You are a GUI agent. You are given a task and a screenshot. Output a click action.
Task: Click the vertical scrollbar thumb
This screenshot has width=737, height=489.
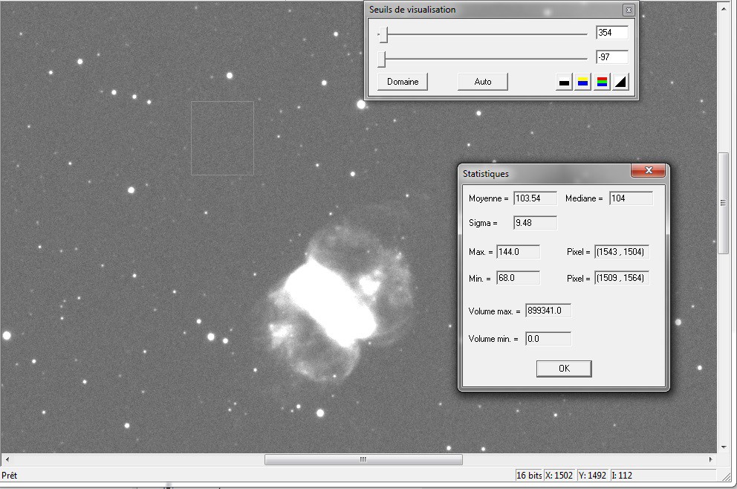click(724, 203)
